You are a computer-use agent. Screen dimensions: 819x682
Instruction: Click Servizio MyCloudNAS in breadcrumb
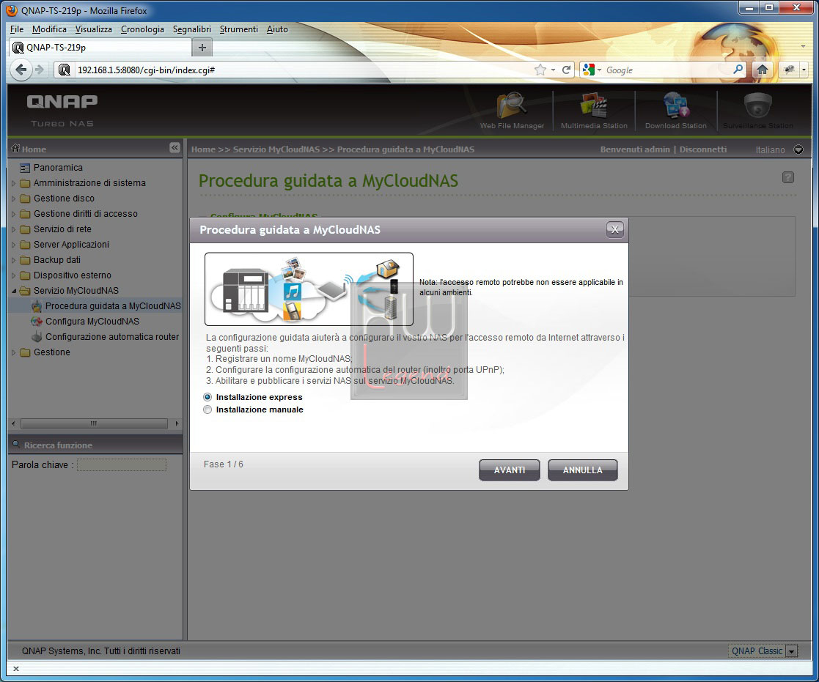pyautogui.click(x=276, y=149)
